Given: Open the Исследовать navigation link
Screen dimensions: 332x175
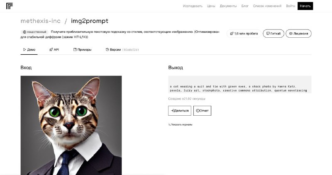Looking at the screenshot, I should tap(193, 6).
